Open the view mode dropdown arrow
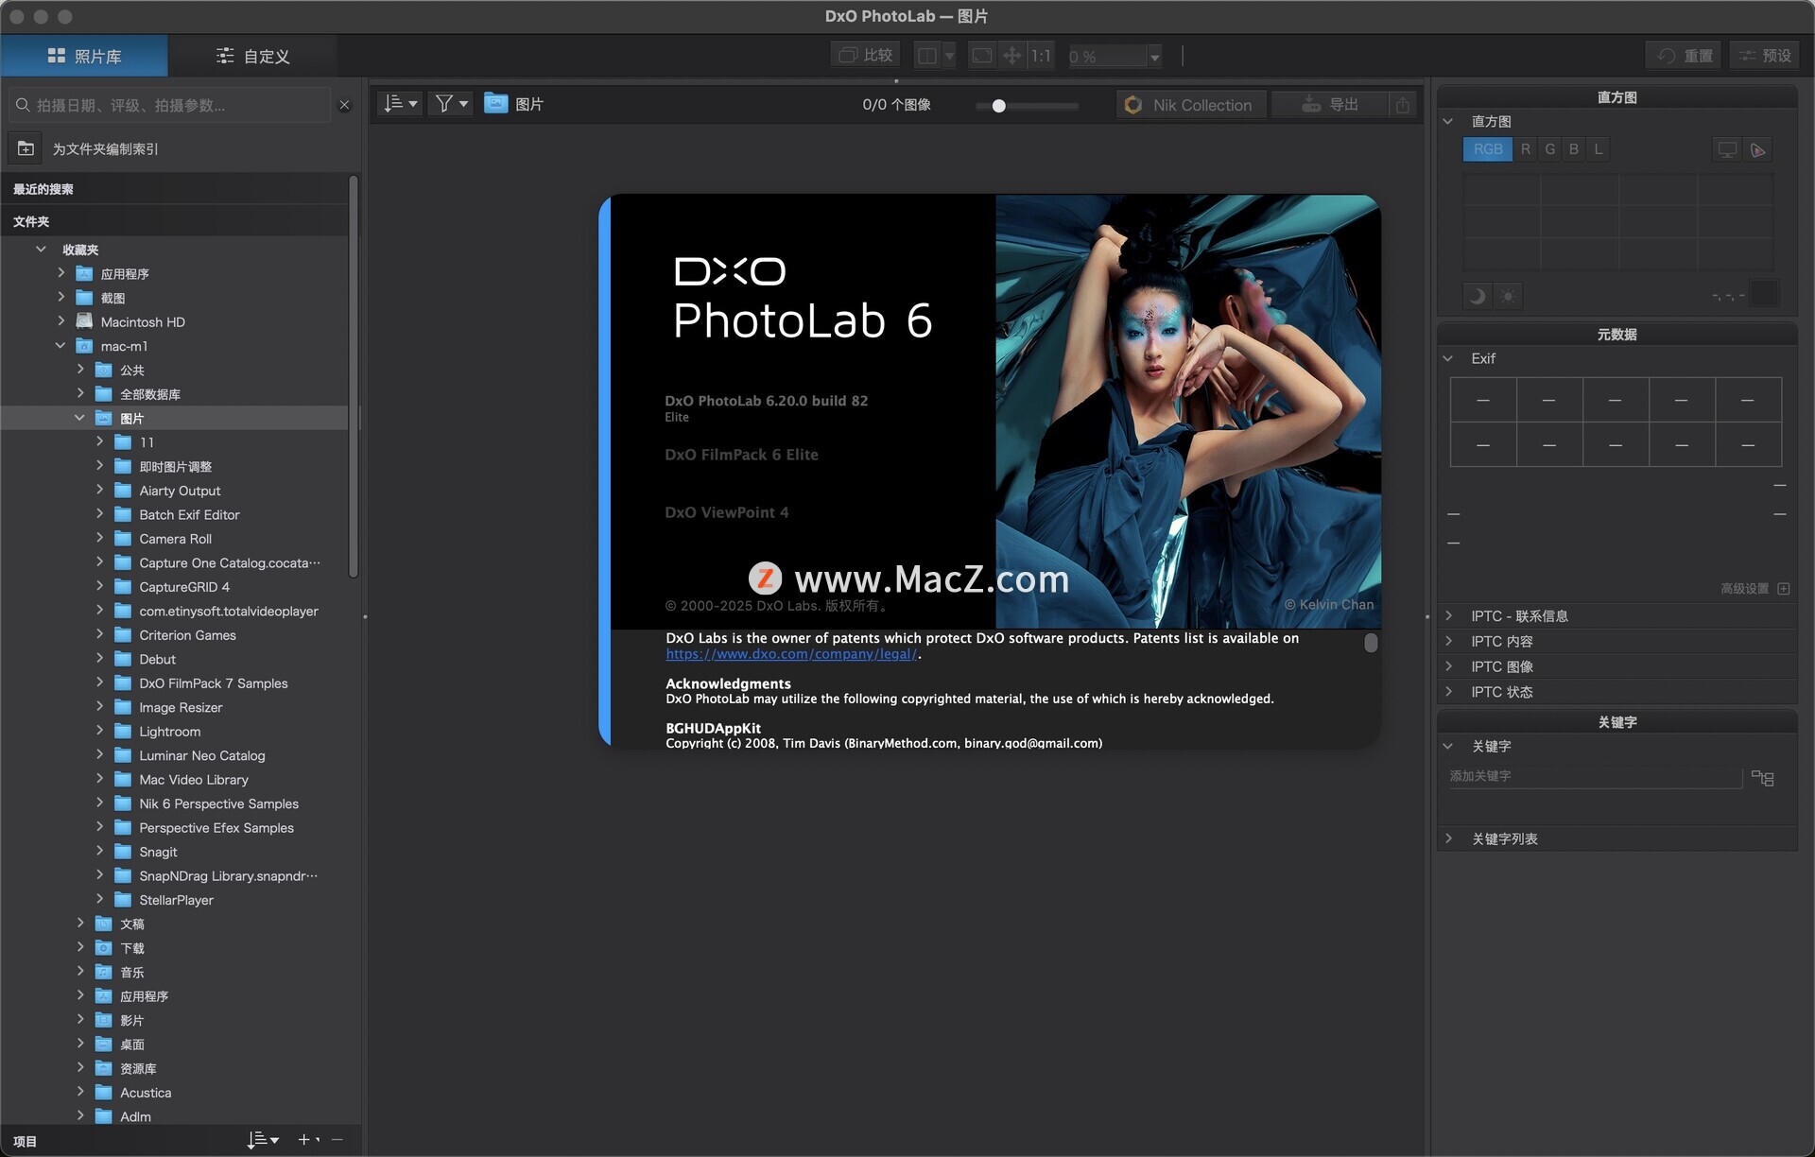 [x=949, y=56]
